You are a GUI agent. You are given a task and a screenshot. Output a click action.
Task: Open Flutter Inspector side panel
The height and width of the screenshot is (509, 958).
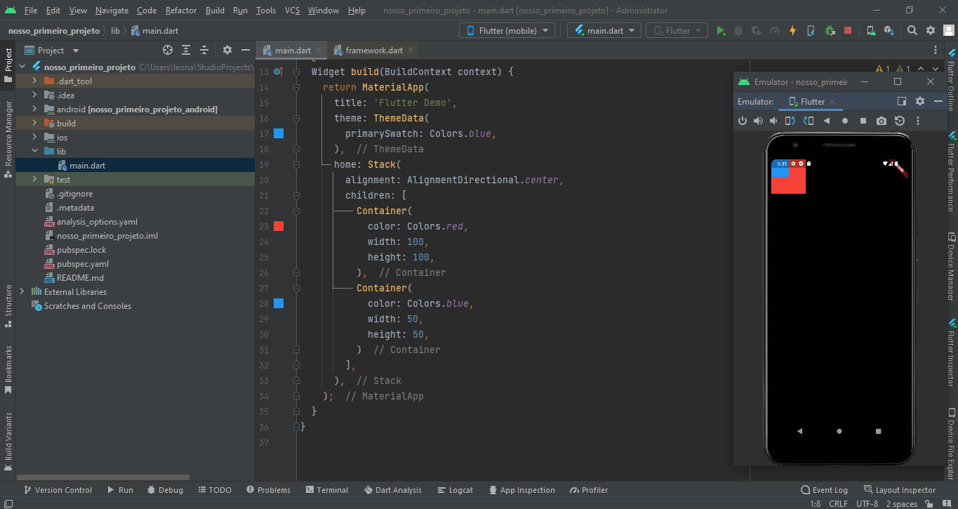[x=951, y=351]
